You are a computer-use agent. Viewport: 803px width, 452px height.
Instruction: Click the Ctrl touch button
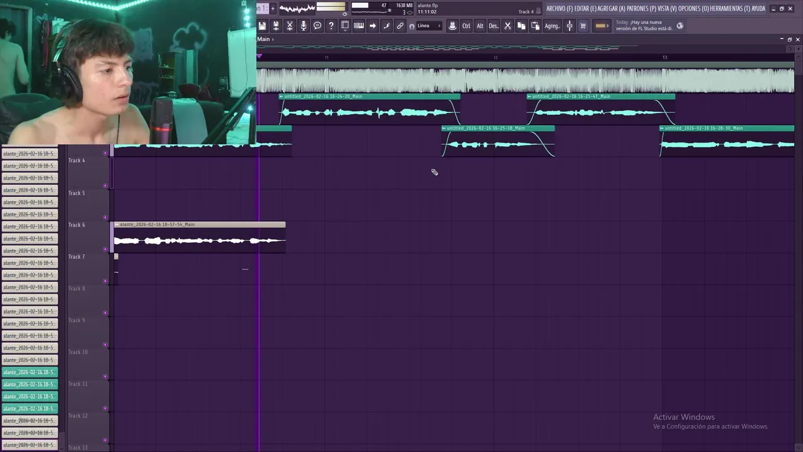[466, 26]
